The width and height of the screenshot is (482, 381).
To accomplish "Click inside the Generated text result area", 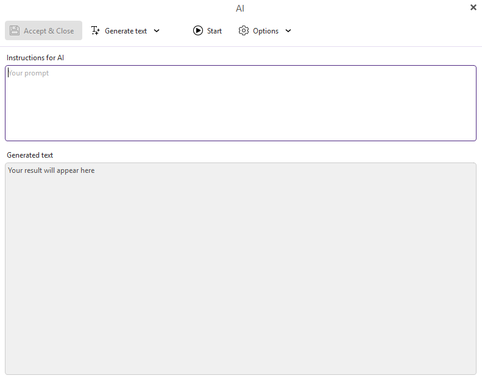I will coord(240,268).
